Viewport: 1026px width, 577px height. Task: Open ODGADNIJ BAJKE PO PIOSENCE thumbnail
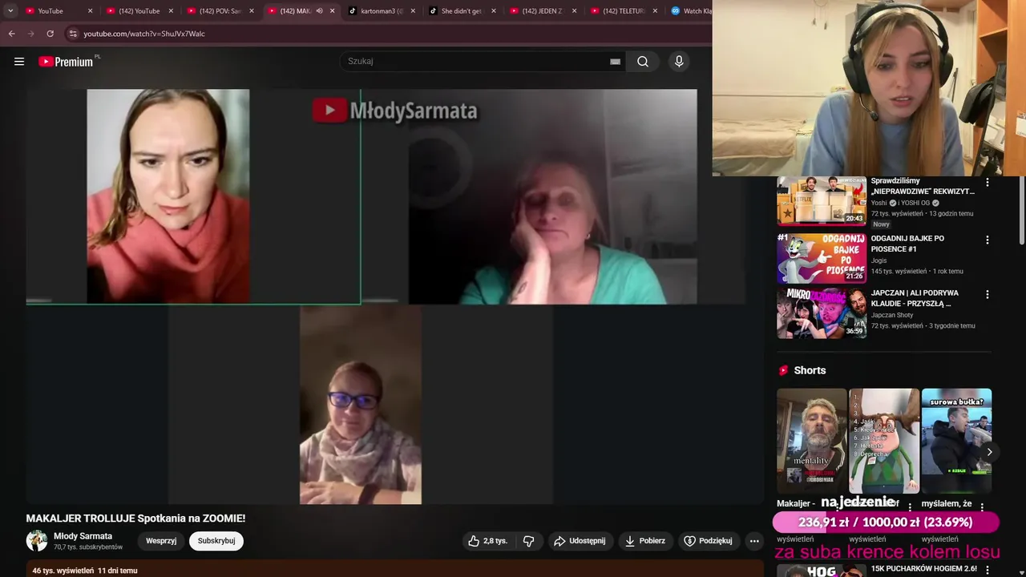[821, 258]
